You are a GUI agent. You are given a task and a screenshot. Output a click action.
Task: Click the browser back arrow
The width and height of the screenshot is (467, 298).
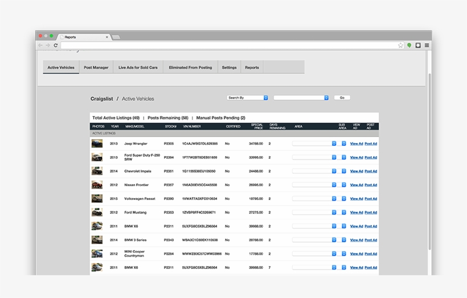pos(40,45)
